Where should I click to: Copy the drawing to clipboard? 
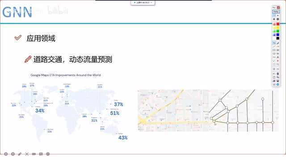(x=278, y=77)
